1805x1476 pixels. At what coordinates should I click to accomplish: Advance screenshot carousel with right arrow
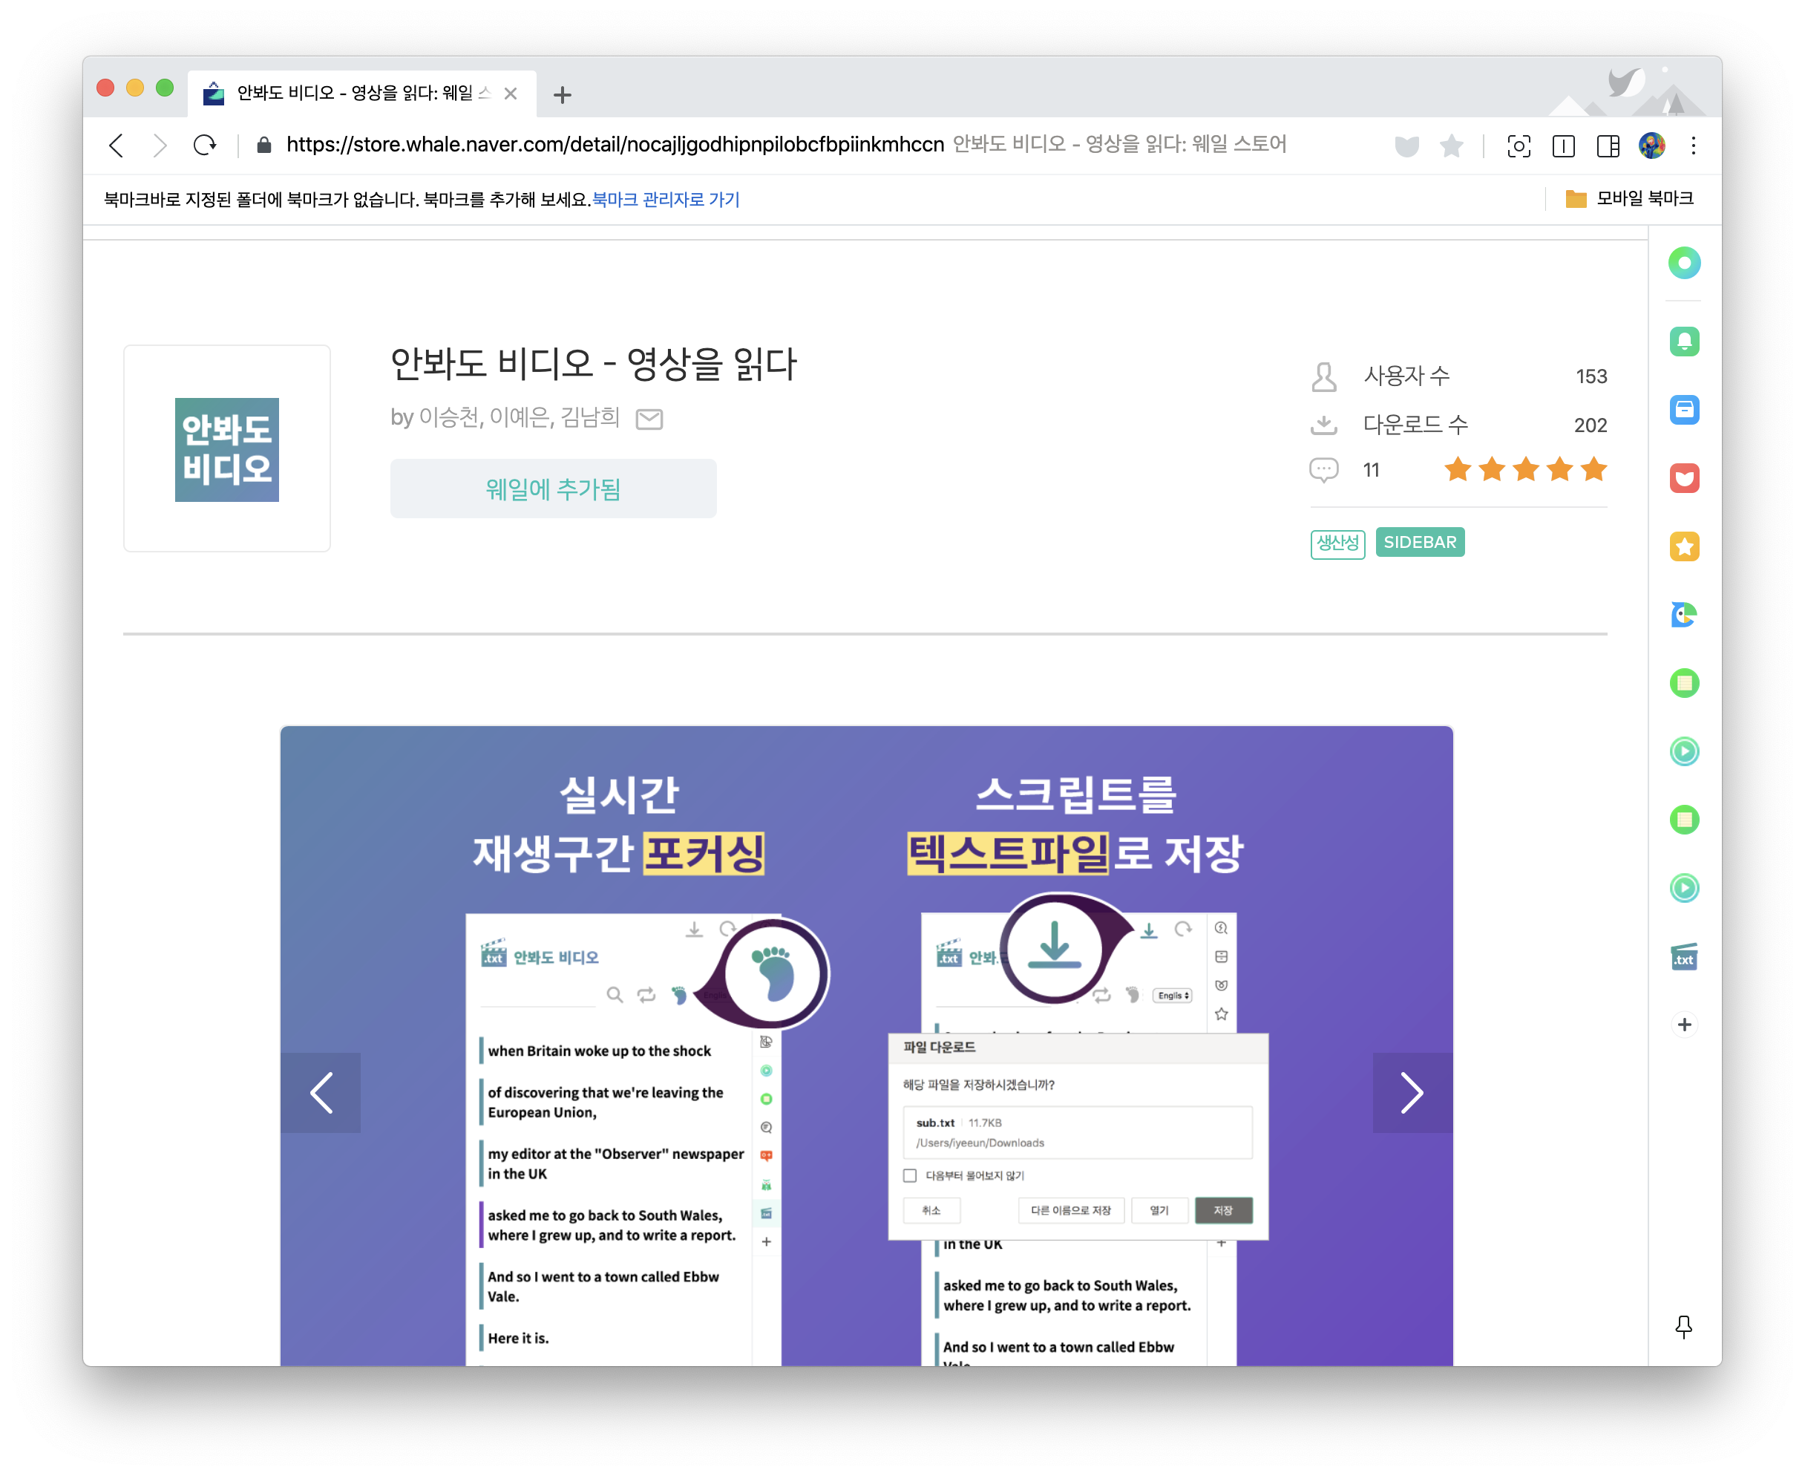[1412, 1093]
